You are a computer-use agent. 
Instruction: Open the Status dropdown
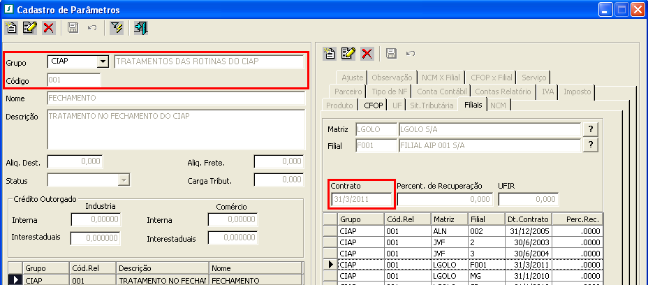[x=123, y=180]
